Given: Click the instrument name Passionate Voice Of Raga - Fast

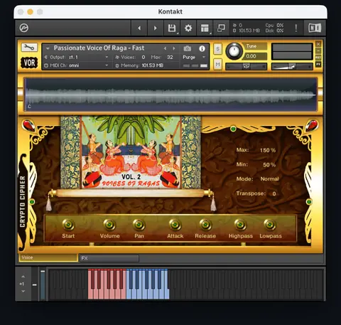Looking at the screenshot, I should point(99,48).
